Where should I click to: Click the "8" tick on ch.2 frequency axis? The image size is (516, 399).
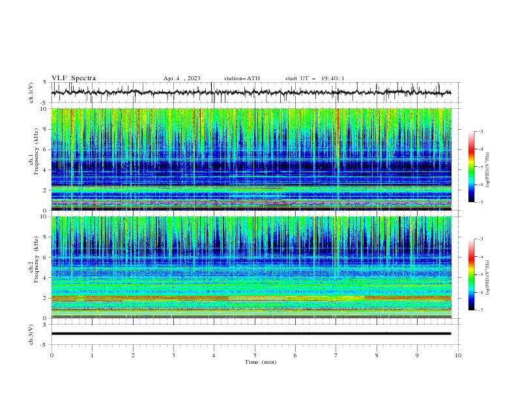tap(46, 237)
